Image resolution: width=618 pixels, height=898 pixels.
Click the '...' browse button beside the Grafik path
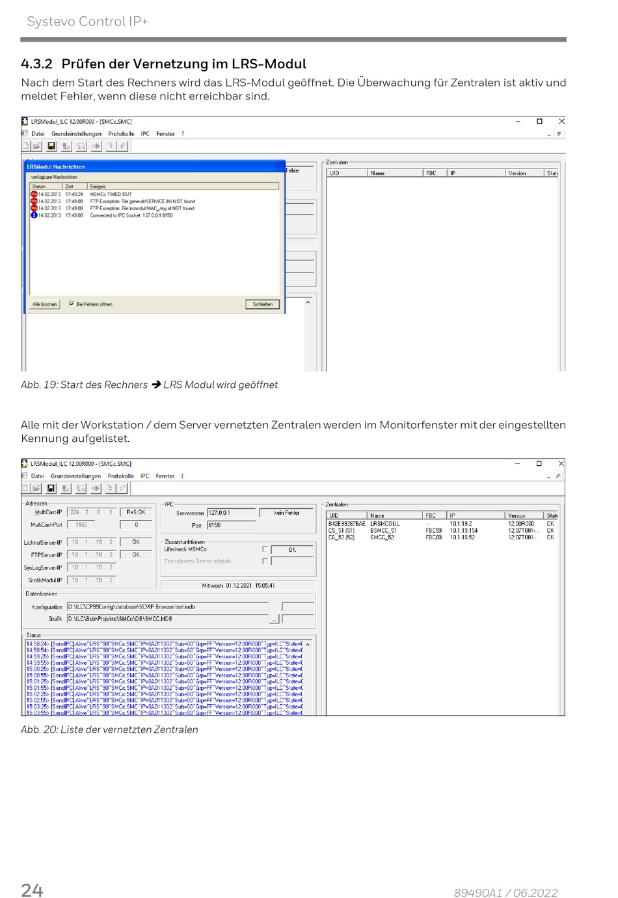click(274, 619)
